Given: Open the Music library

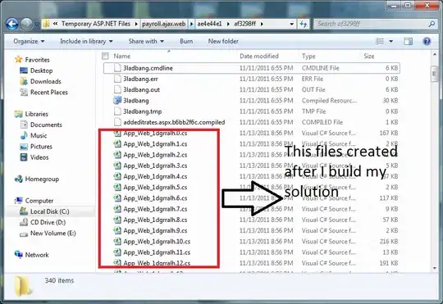Looking at the screenshot, I should 39,135.
